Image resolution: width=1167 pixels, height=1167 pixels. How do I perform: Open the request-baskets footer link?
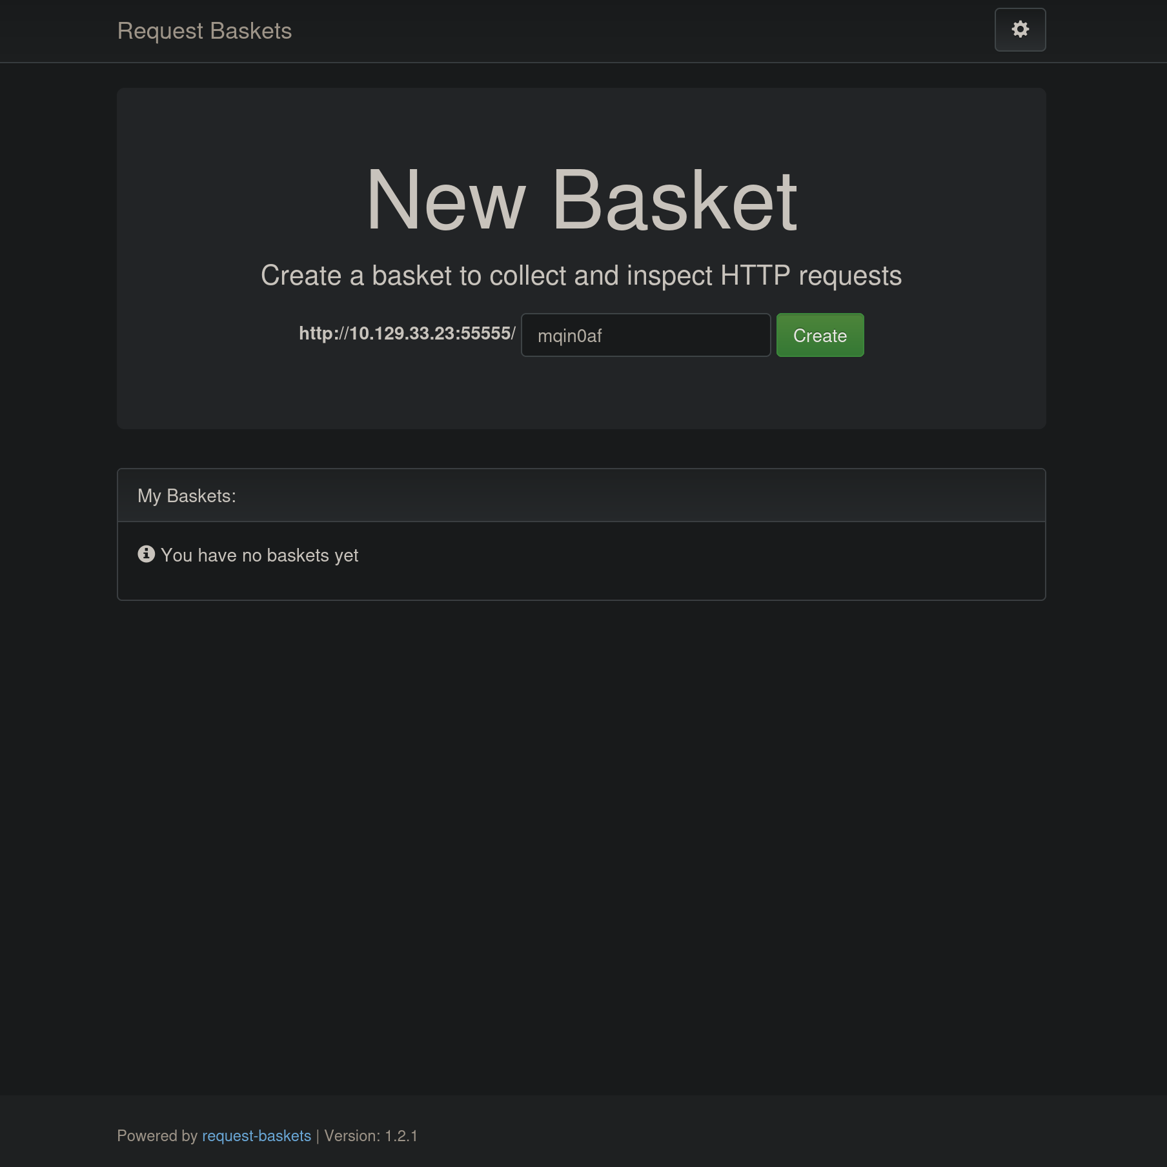(256, 1136)
